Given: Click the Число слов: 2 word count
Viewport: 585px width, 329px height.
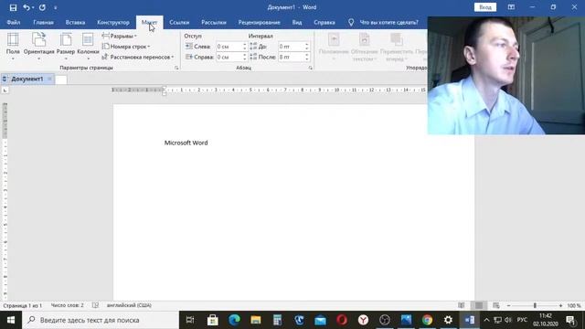Looking at the screenshot, I should pyautogui.click(x=67, y=305).
